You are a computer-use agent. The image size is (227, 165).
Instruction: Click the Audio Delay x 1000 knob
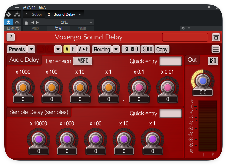(23, 87)
